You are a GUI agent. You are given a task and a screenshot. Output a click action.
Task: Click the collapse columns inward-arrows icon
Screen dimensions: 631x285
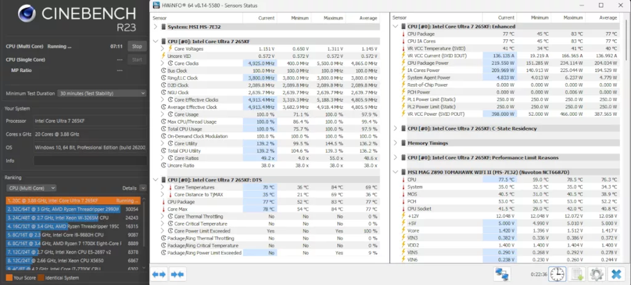(x=177, y=274)
